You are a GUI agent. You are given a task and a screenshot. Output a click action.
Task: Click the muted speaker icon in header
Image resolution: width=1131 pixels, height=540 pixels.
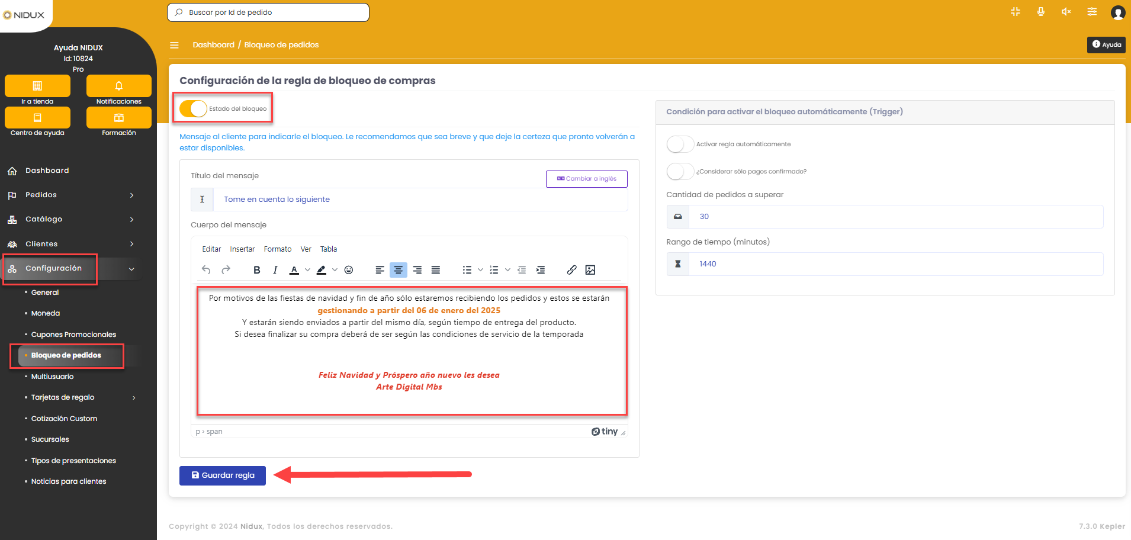(x=1066, y=12)
